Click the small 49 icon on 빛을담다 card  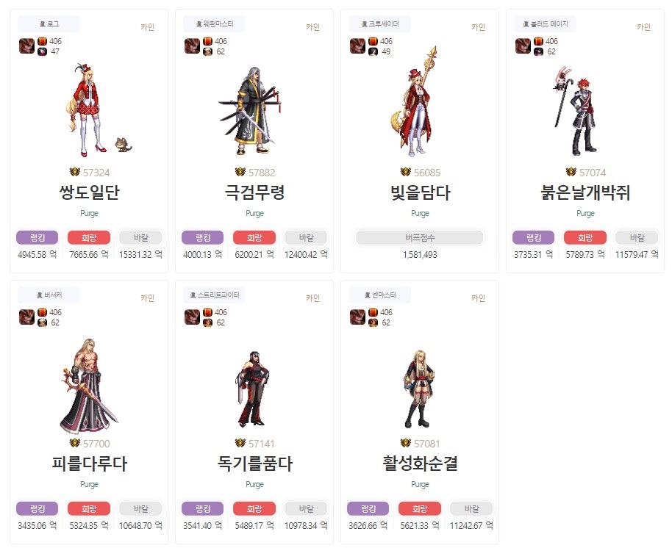coord(373,51)
